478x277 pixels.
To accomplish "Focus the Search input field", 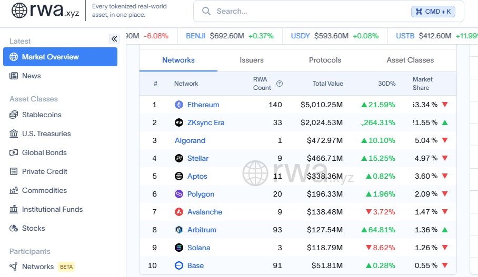I will tap(328, 11).
